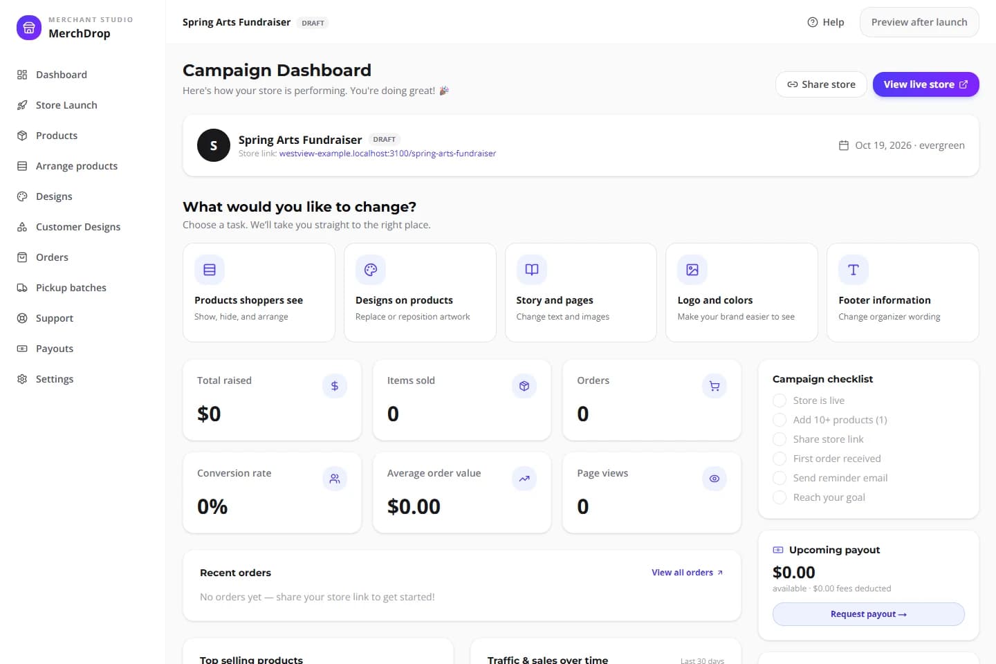The width and height of the screenshot is (996, 664).
Task: Click the Dashboard grid icon in sidebar
Action: click(x=22, y=75)
